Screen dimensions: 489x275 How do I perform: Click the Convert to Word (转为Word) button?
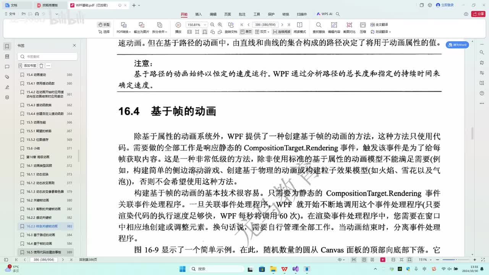(458, 45)
